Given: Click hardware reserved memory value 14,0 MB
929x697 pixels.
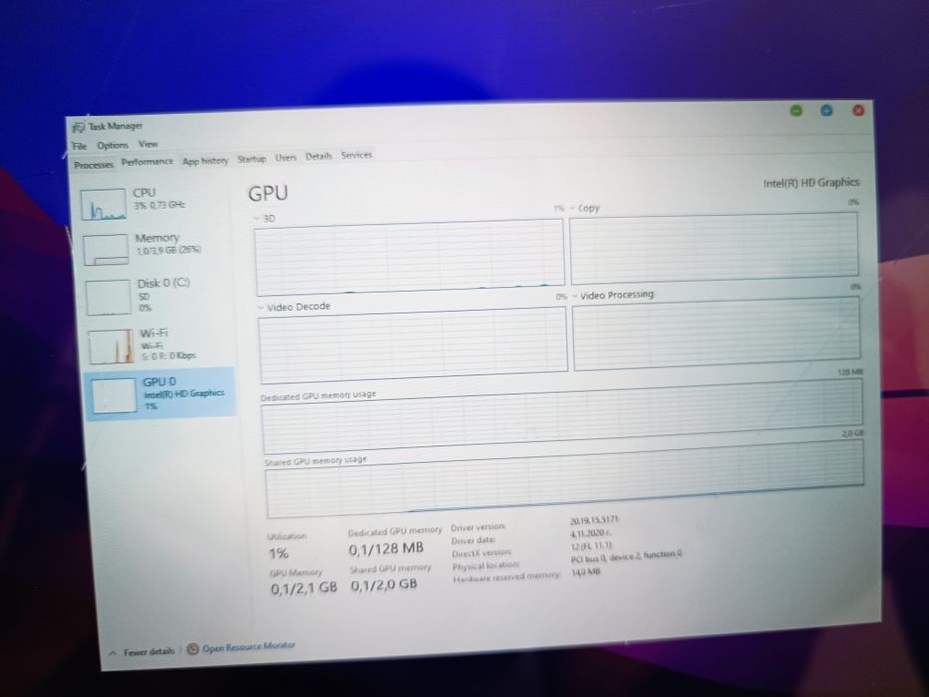Looking at the screenshot, I should [x=585, y=572].
